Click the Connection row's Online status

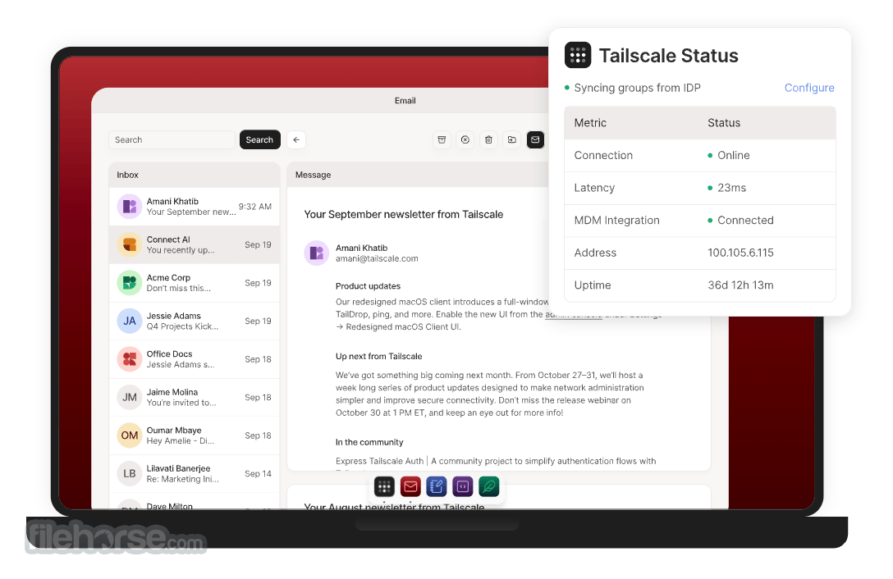pos(733,156)
